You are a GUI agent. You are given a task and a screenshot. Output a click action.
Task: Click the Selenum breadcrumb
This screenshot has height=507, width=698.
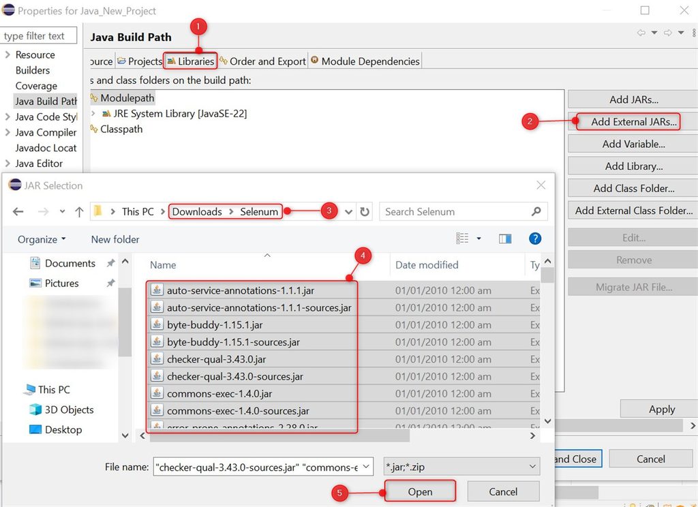(x=259, y=212)
